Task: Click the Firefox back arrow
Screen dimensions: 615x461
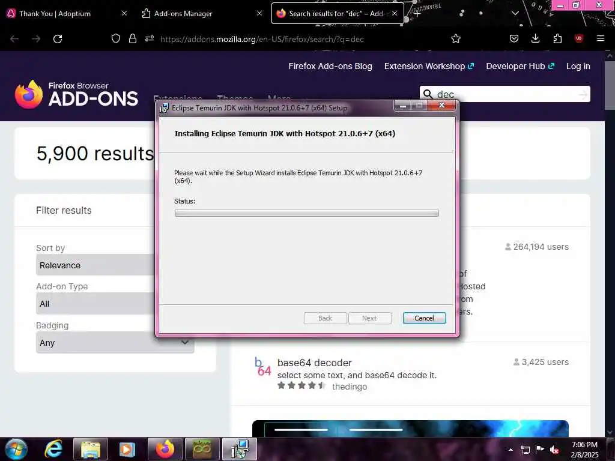Action: [14, 39]
